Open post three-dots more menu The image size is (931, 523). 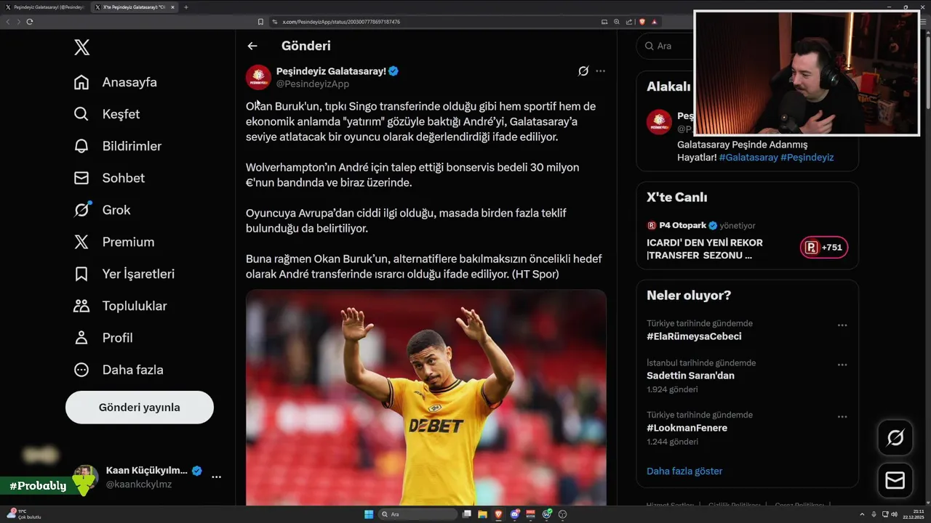click(600, 71)
